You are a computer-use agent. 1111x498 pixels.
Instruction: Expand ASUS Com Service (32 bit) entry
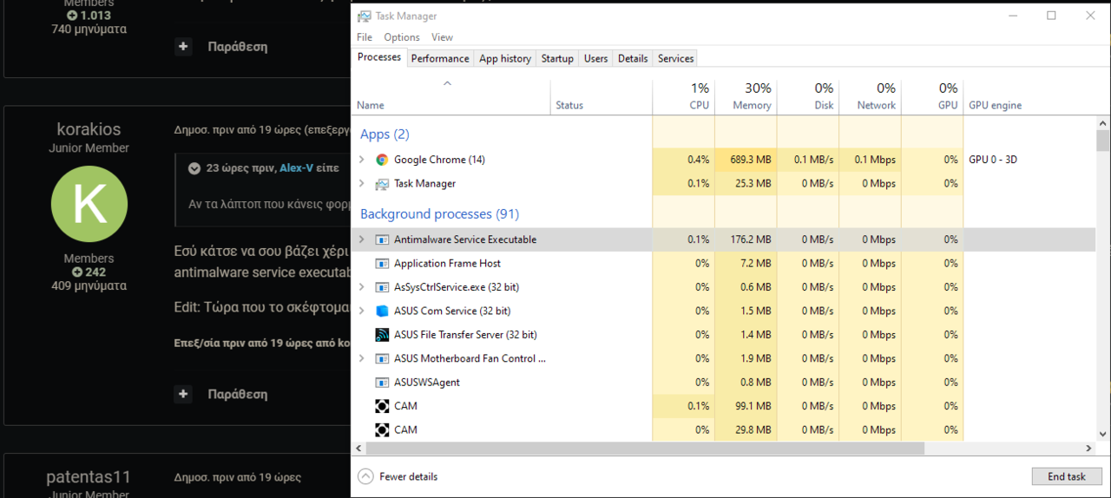tap(361, 311)
